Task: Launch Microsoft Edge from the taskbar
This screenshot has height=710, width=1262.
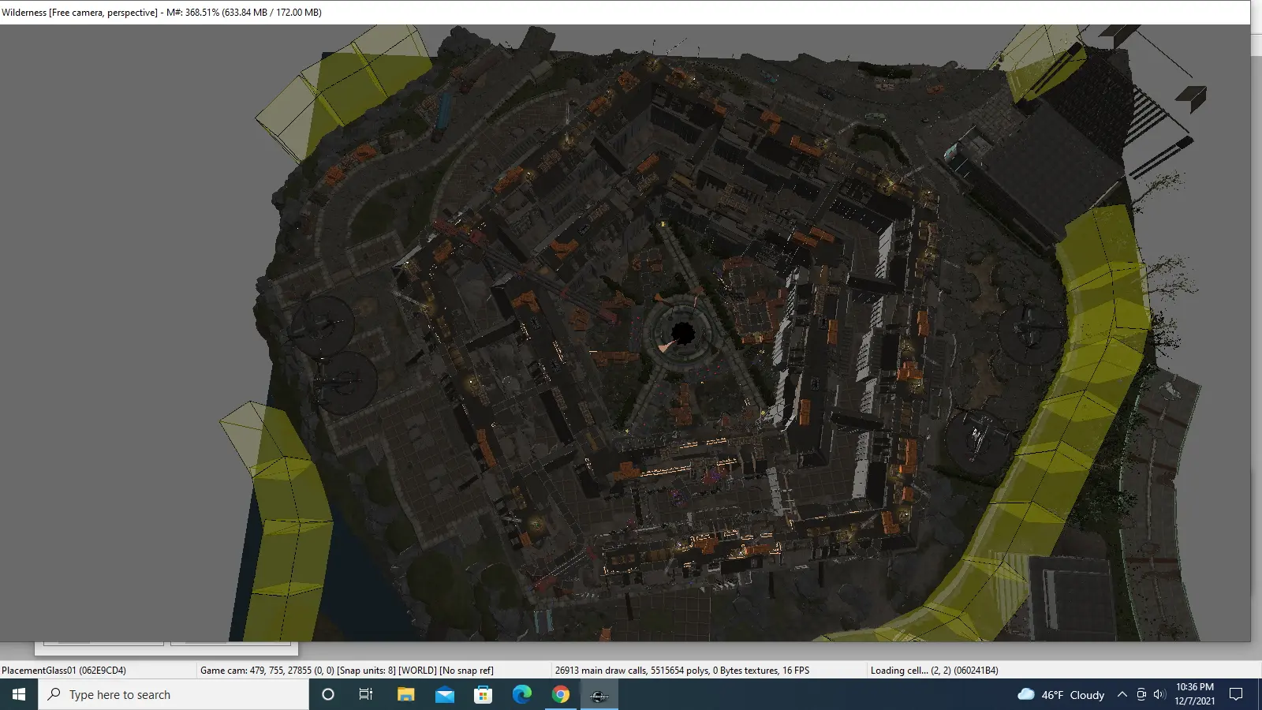Action: (521, 694)
